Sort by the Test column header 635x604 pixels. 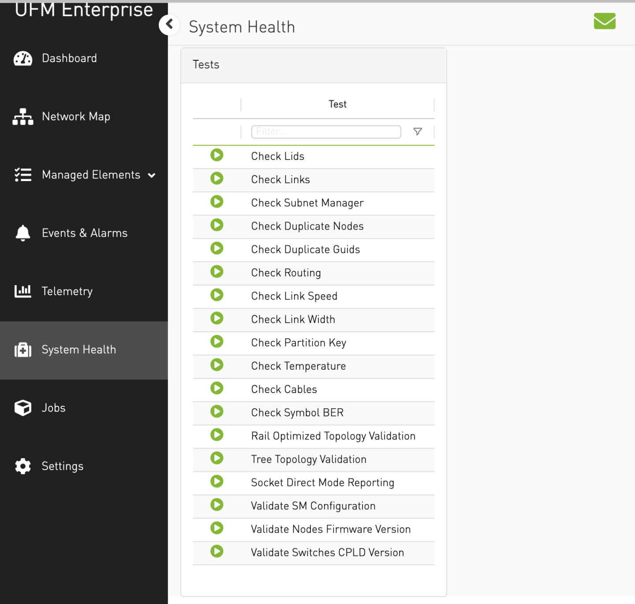(337, 104)
